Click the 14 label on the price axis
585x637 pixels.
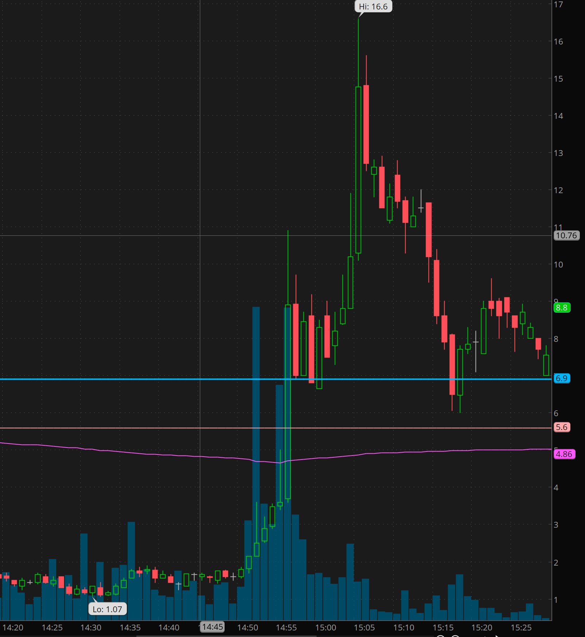tap(558, 116)
